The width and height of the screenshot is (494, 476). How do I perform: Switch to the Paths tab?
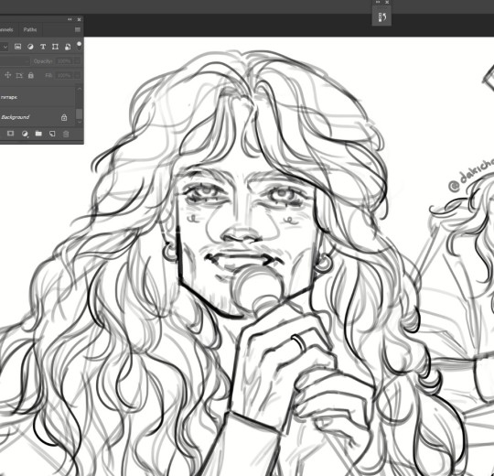pyautogui.click(x=30, y=29)
